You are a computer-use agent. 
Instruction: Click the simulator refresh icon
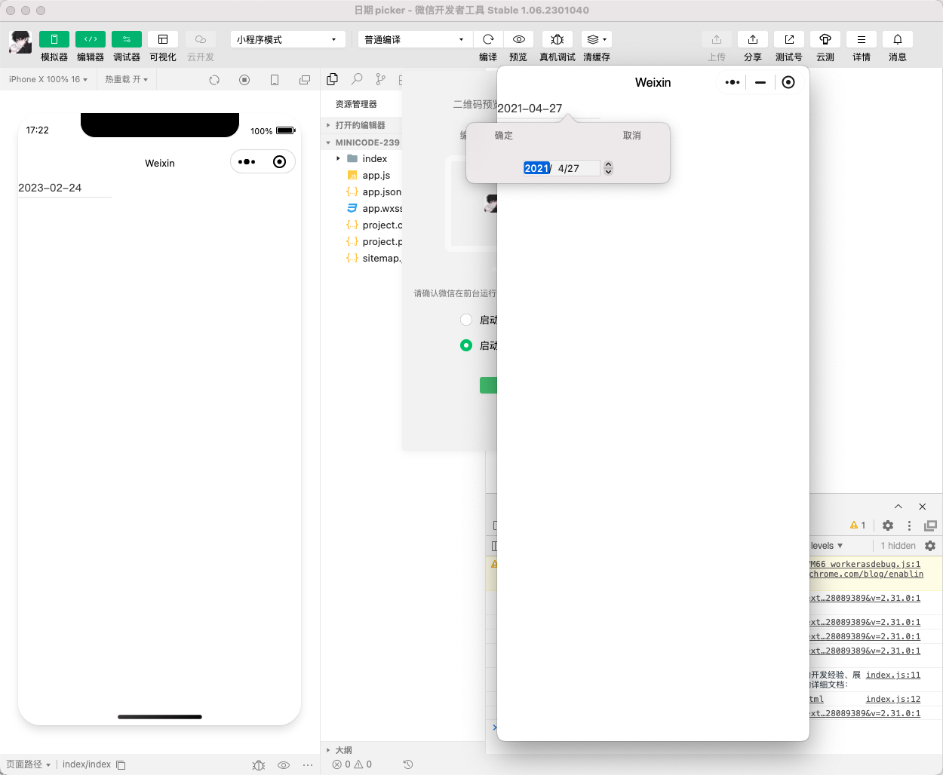coord(214,80)
